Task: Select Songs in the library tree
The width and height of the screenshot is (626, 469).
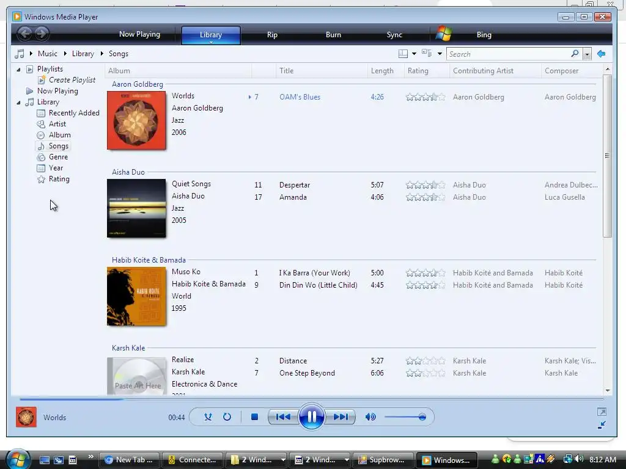Action: coord(58,146)
